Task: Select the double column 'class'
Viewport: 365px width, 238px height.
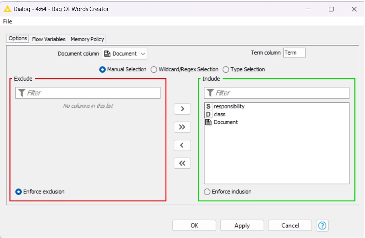Action: tap(219, 114)
